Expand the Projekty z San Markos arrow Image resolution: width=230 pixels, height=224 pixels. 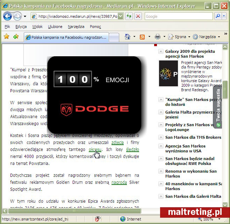pos(161,125)
